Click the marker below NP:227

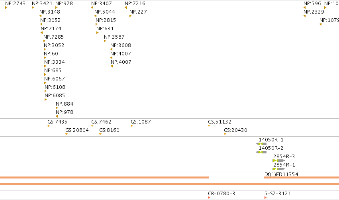[x=131, y=16]
